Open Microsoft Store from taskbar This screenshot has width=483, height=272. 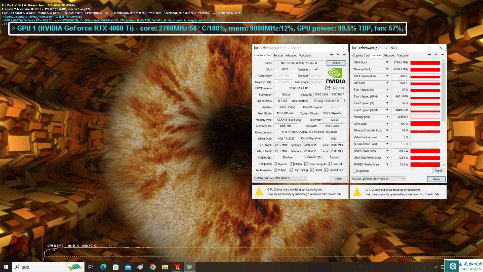coord(115,267)
